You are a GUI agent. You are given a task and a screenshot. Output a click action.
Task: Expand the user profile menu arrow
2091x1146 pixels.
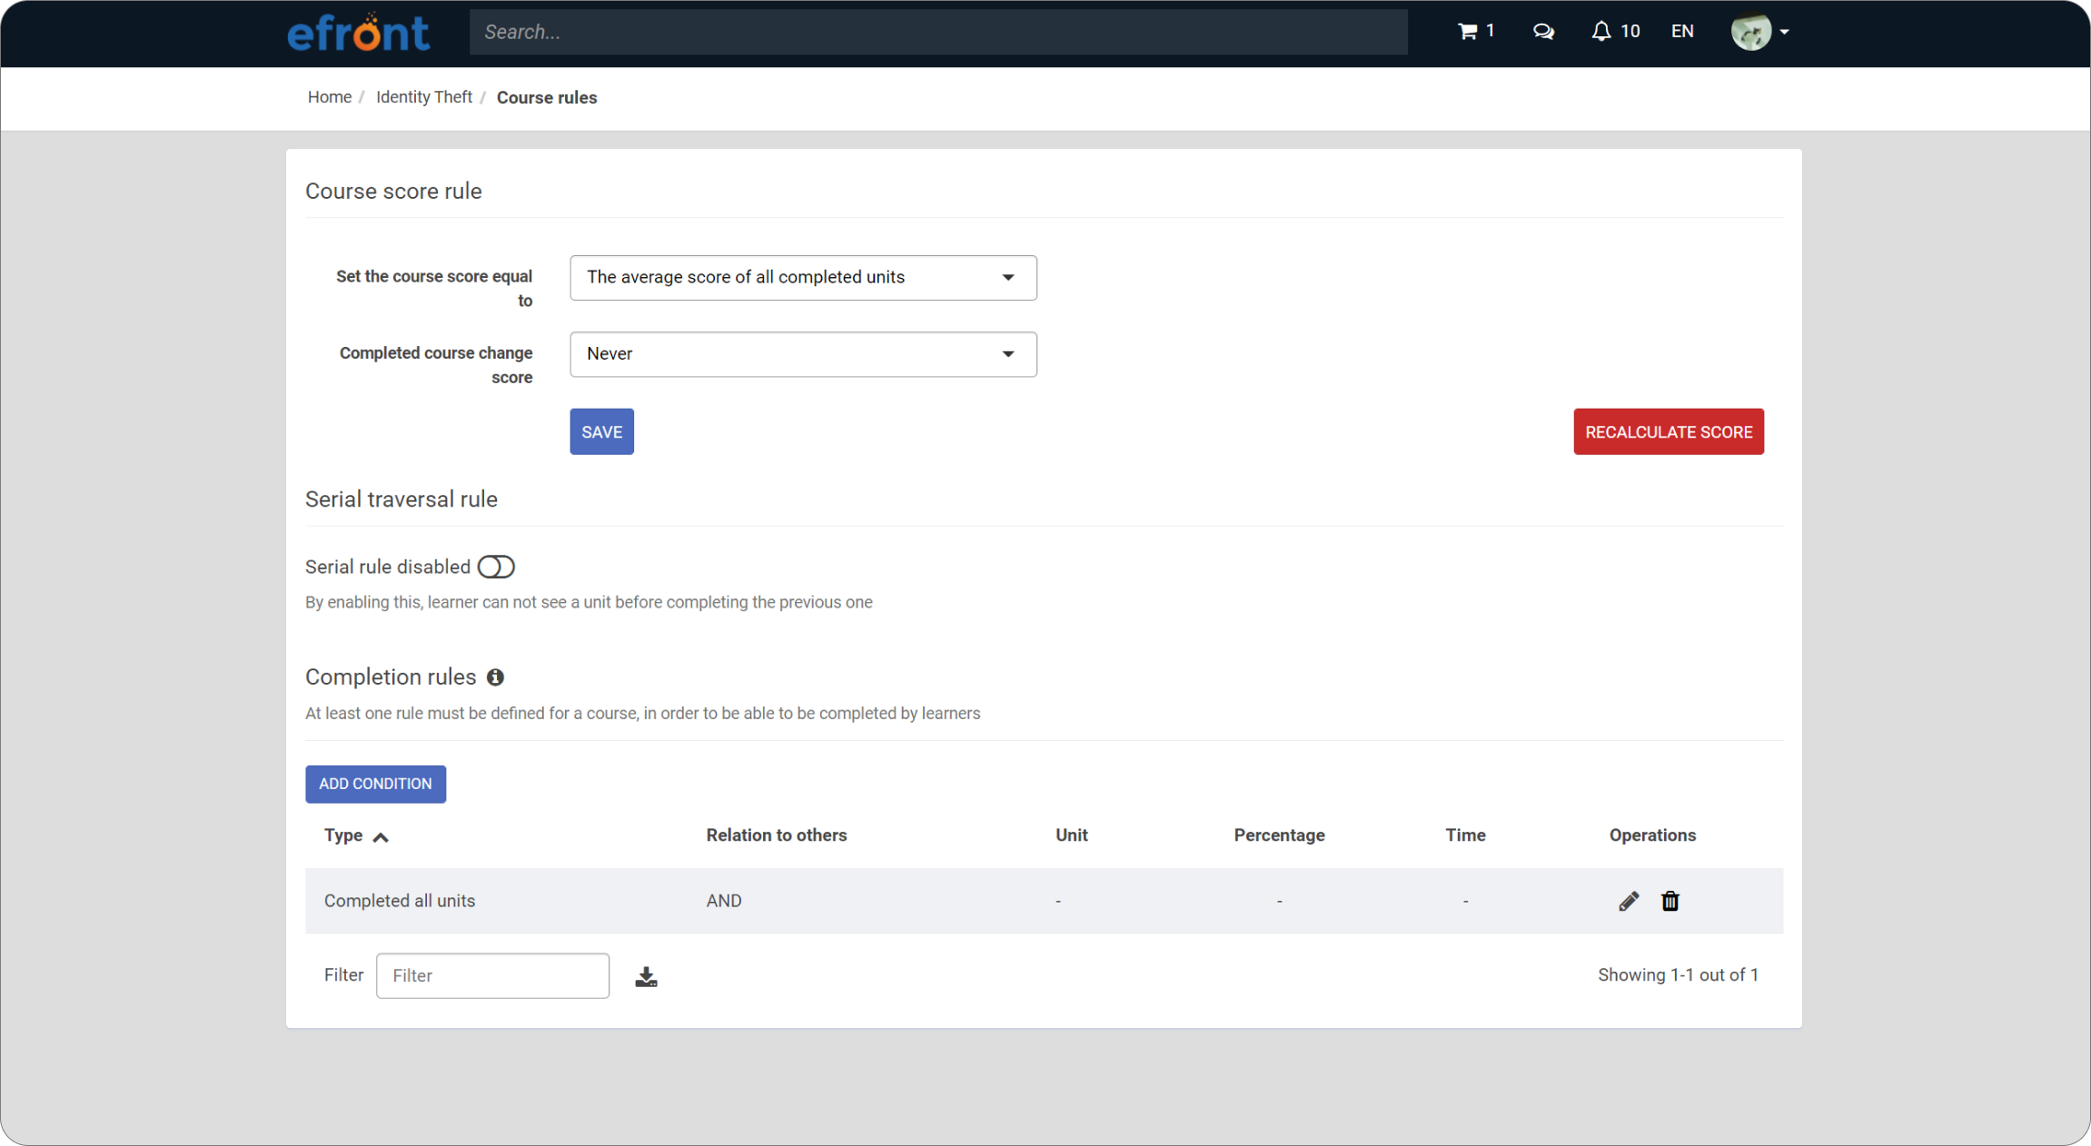pyautogui.click(x=1784, y=32)
